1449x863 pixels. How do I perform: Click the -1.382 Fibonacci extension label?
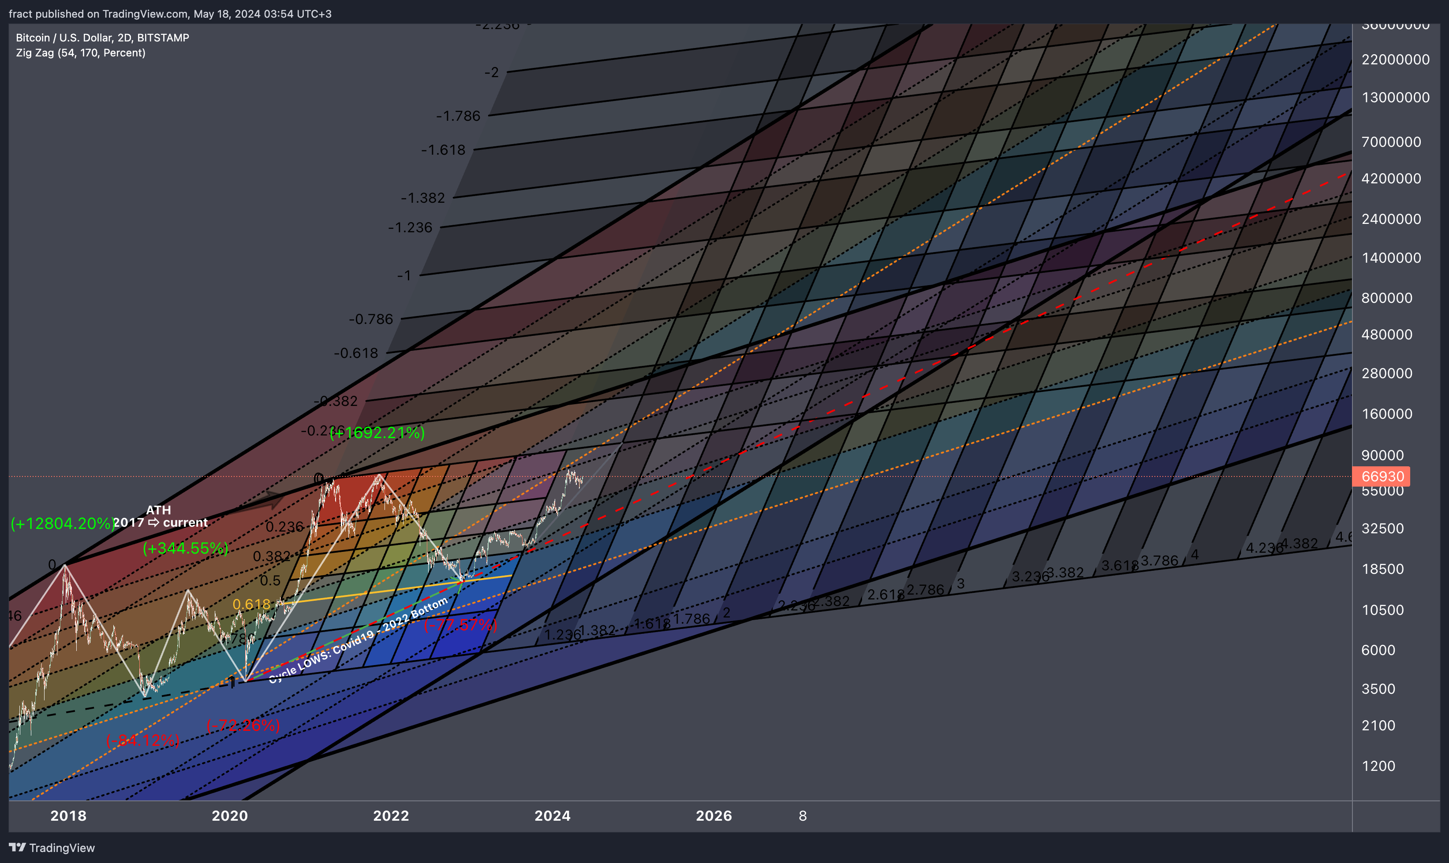coord(423,198)
